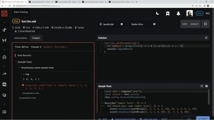Enable EMACS editor mode

(195, 24)
